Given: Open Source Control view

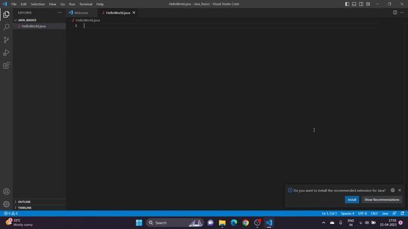Looking at the screenshot, I should (x=6, y=39).
